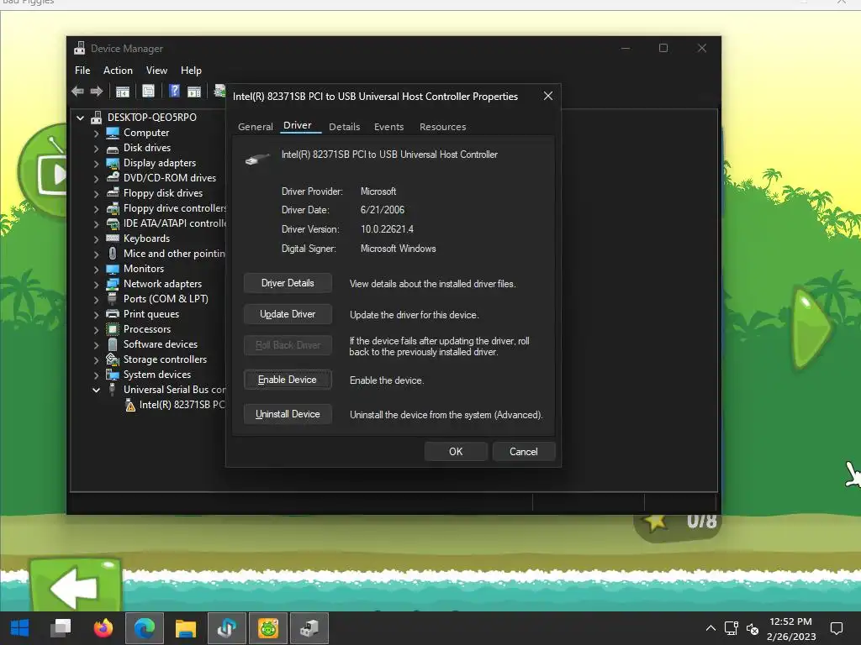This screenshot has height=645, width=861.
Task: Click the Storage controllers icon
Action: [x=113, y=359]
